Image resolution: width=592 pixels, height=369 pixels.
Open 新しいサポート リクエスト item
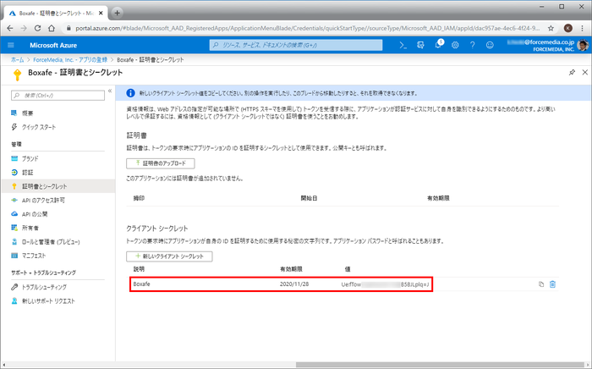[x=48, y=301]
